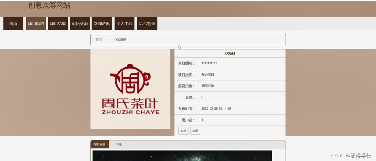Click the 首页 breadcrumb link
Image resolution: width=376 pixels, height=161 pixels.
99,40
